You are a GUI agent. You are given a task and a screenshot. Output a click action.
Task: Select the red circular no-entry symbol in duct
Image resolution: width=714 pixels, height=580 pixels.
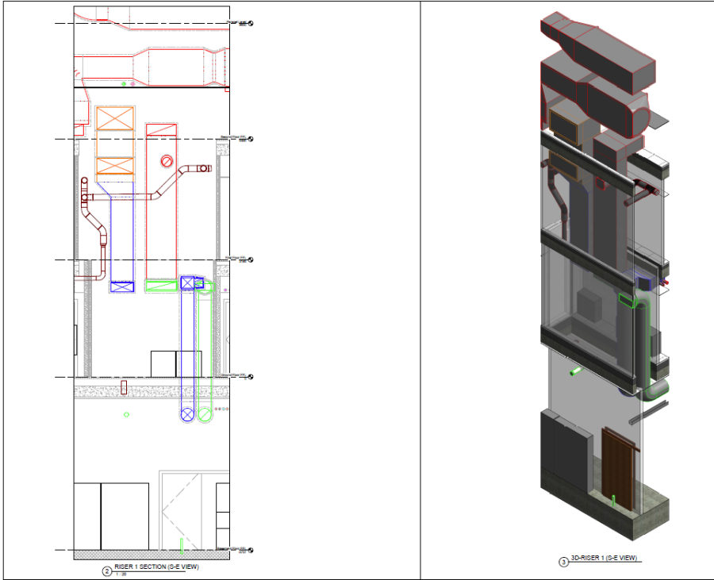[x=167, y=162]
